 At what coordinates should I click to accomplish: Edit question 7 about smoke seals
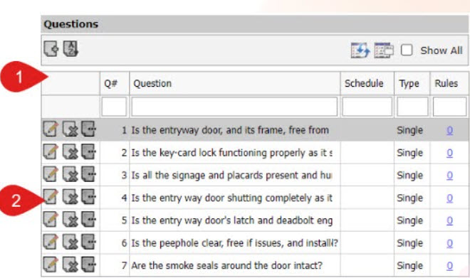tap(51, 264)
